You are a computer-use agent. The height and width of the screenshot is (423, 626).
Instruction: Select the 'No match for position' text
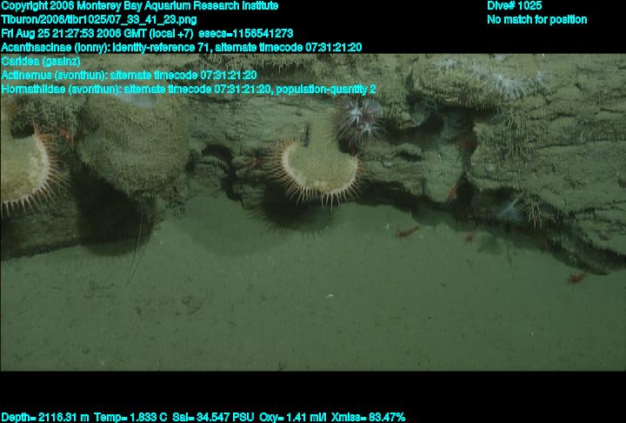click(x=536, y=19)
